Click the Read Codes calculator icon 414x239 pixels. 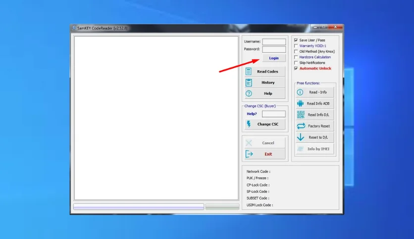coord(249,71)
